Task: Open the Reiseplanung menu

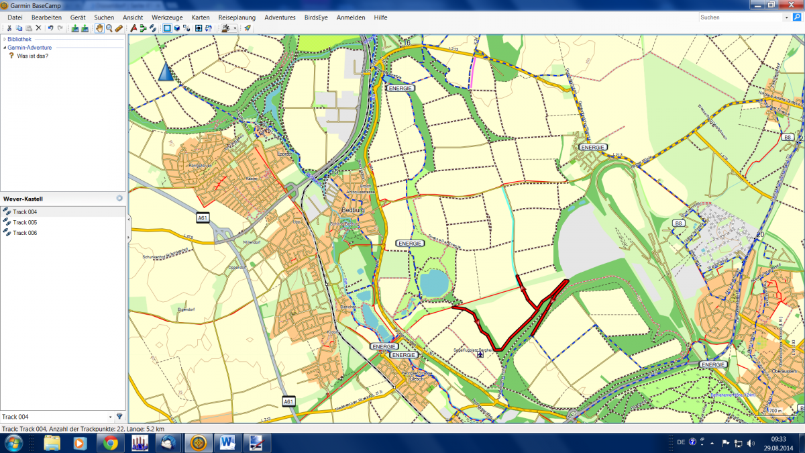Action: click(x=237, y=17)
